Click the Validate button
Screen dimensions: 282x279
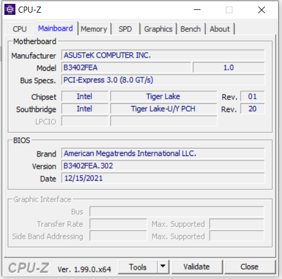coord(197,266)
